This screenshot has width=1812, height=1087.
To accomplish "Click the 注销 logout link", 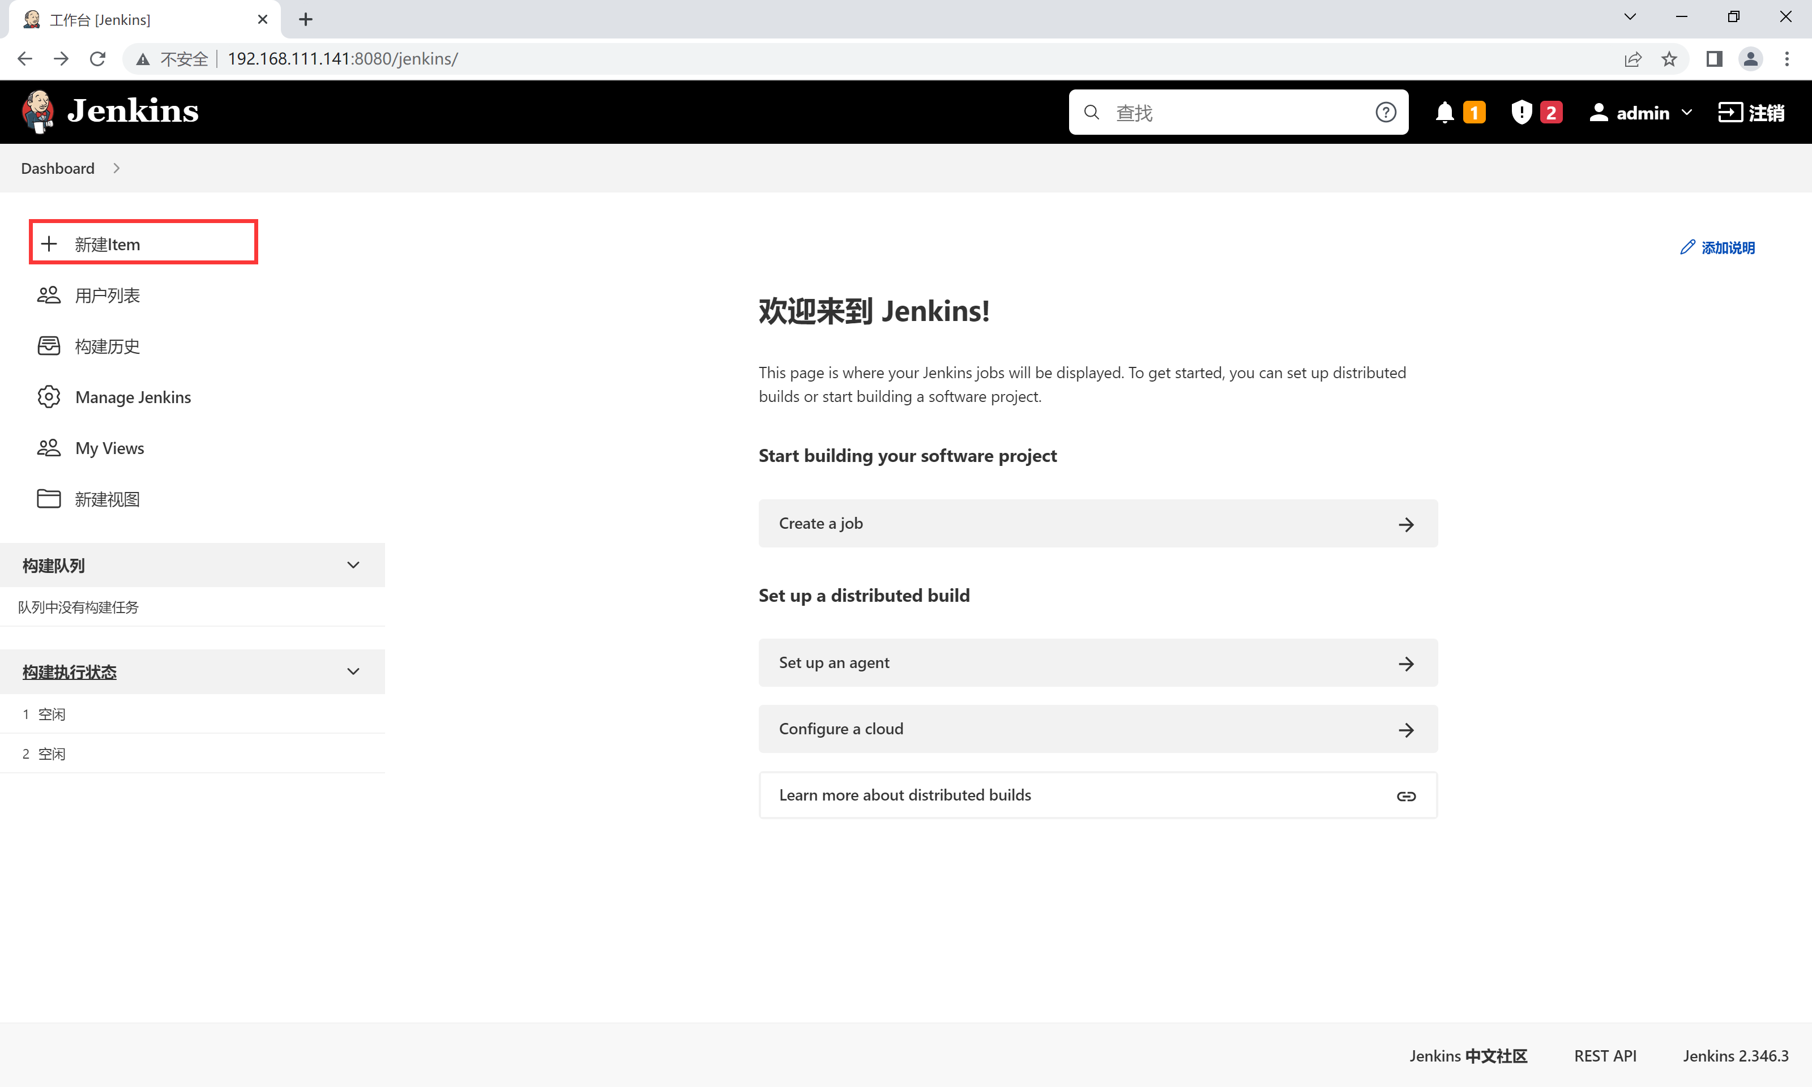I will [x=1750, y=112].
